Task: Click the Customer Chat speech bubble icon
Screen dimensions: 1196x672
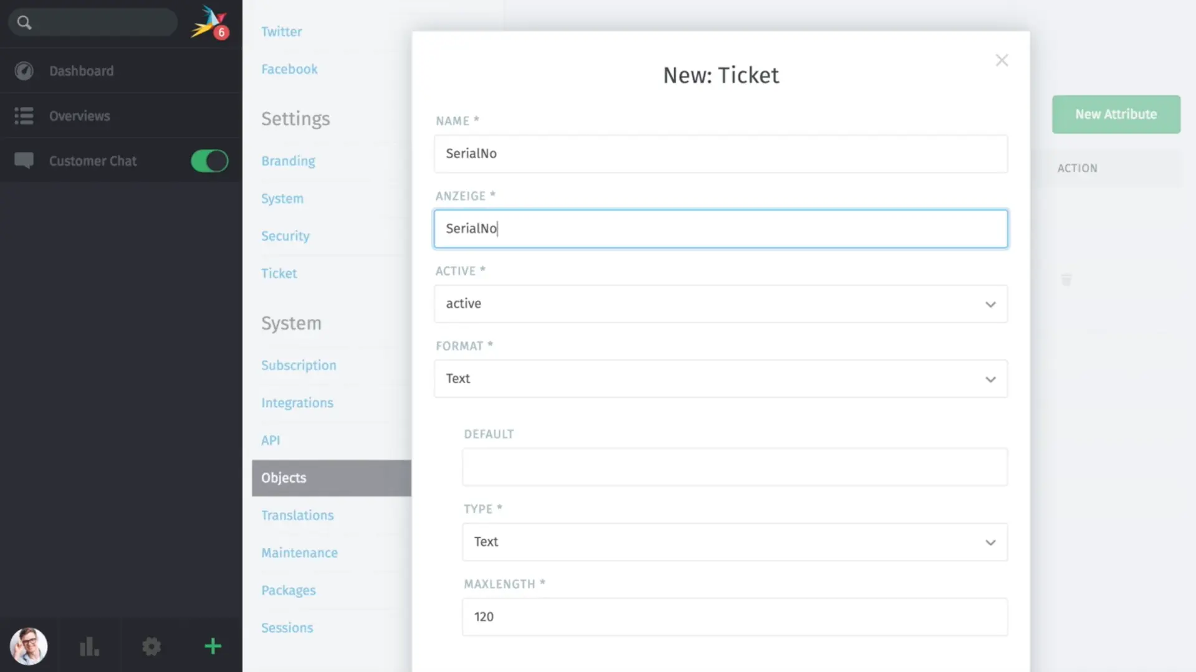Action: tap(24, 160)
